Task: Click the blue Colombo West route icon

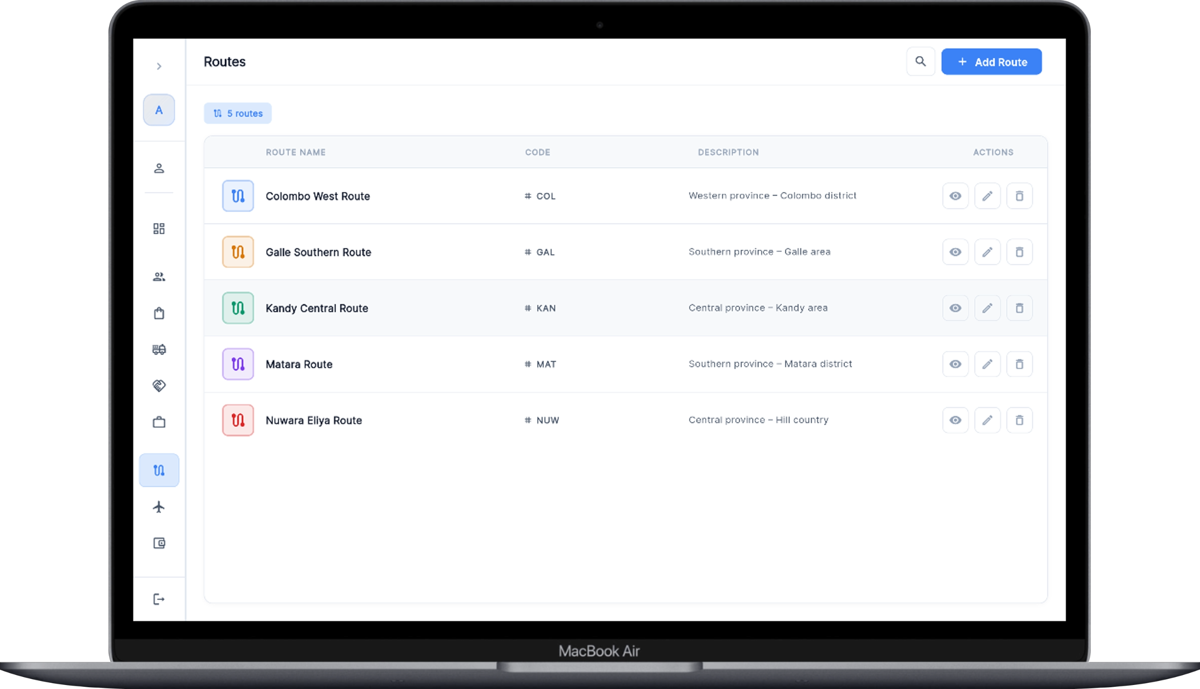Action: pyautogui.click(x=238, y=196)
